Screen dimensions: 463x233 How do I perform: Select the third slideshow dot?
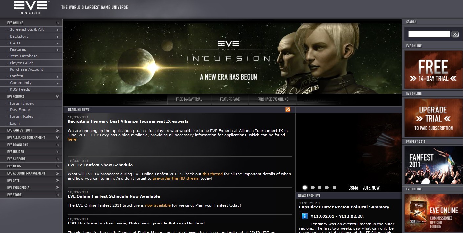click(320, 188)
